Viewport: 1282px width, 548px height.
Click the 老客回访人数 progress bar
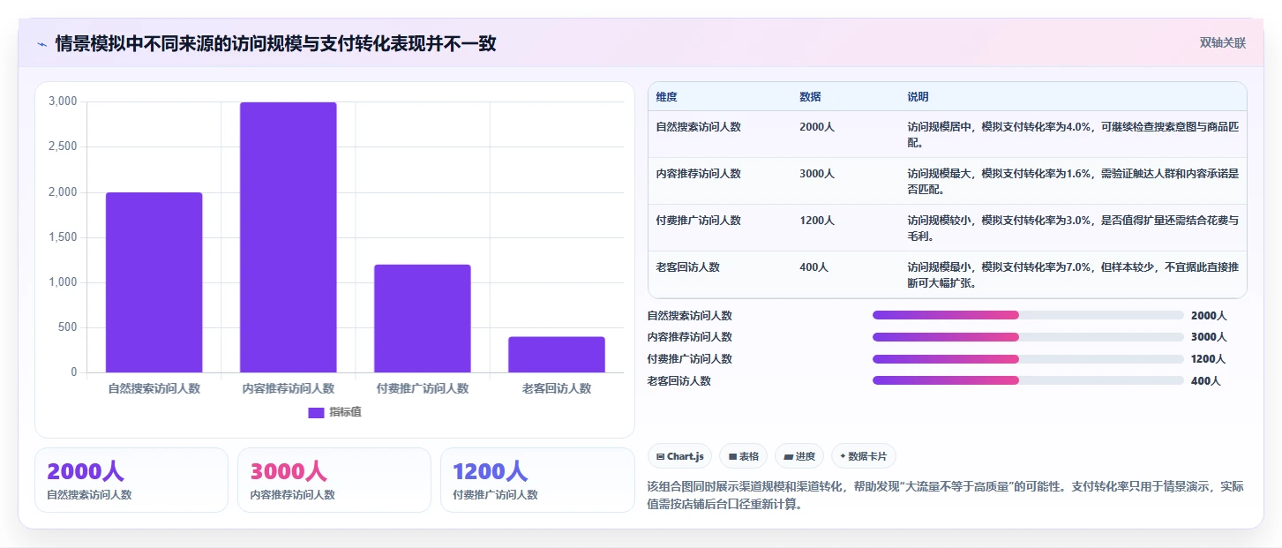(x=1028, y=380)
